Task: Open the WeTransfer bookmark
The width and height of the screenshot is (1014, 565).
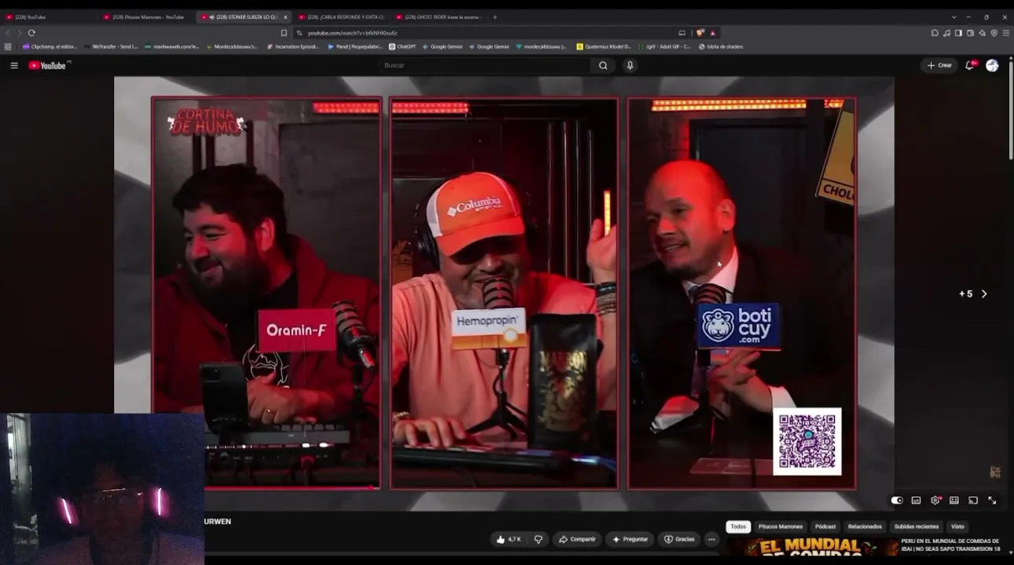Action: point(110,46)
